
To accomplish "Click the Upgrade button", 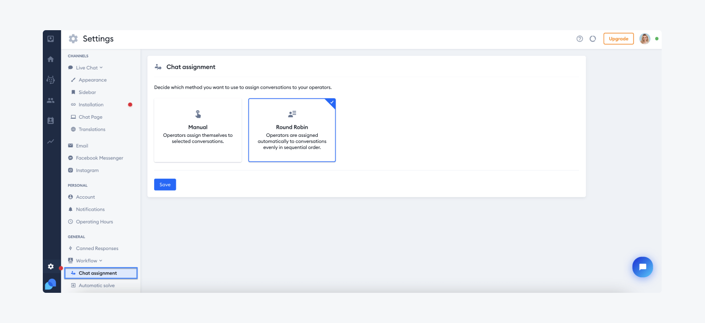I will pyautogui.click(x=618, y=39).
